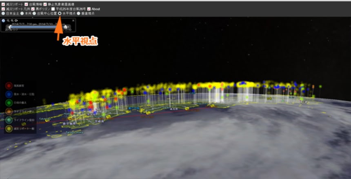This screenshot has height=179, width=351.
Task: Click the green marker icon in the legend
Action: (x=9, y=103)
